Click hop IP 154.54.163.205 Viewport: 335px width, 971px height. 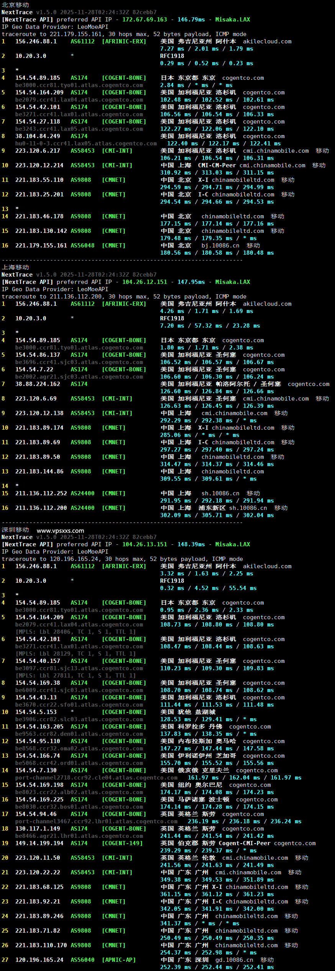coord(39,727)
